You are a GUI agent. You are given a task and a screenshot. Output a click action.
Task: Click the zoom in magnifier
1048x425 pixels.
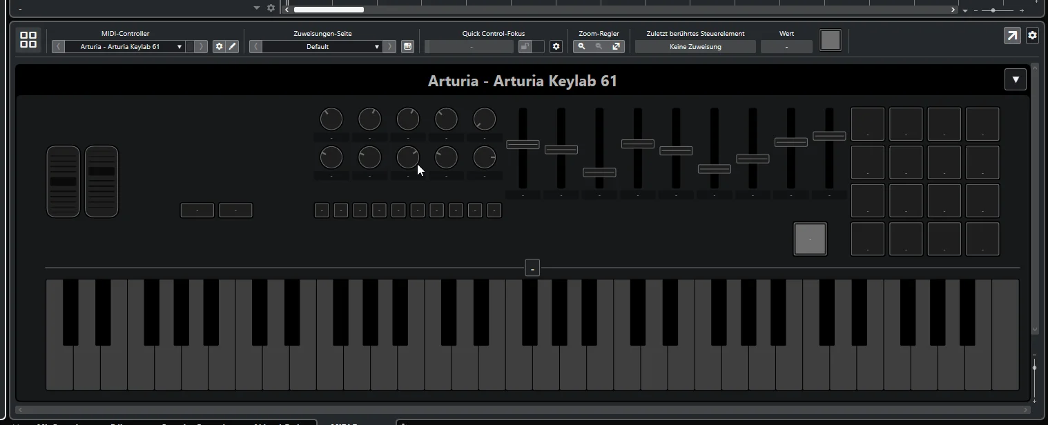[x=581, y=46]
